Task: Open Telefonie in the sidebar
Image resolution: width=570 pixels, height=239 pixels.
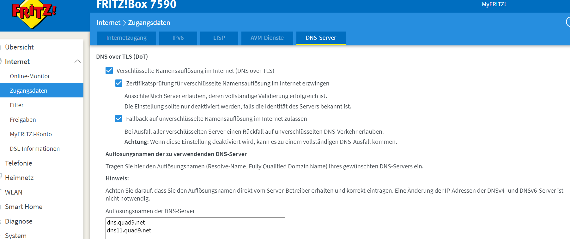Action: pos(18,163)
